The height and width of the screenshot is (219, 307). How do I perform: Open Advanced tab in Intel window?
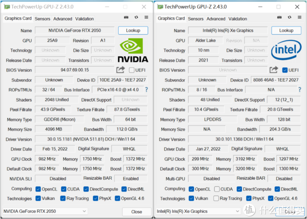click(x=216, y=19)
